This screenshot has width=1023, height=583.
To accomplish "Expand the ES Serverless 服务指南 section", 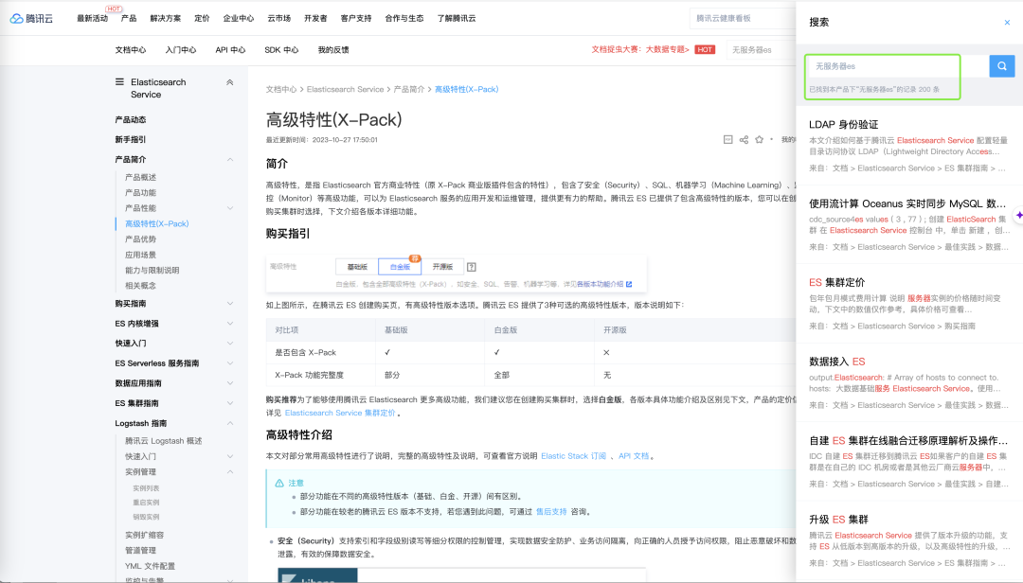I will click(x=230, y=363).
